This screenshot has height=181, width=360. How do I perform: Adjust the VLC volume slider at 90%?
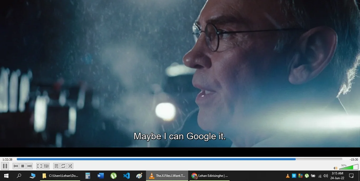click(x=348, y=167)
